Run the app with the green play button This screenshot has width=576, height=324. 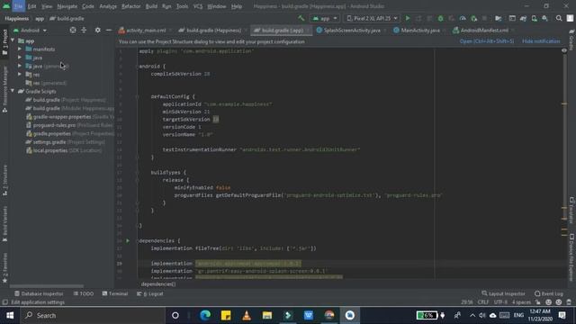click(x=408, y=18)
